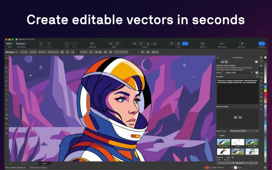
Task: Click the Group objects button
Action: tap(41, 44)
